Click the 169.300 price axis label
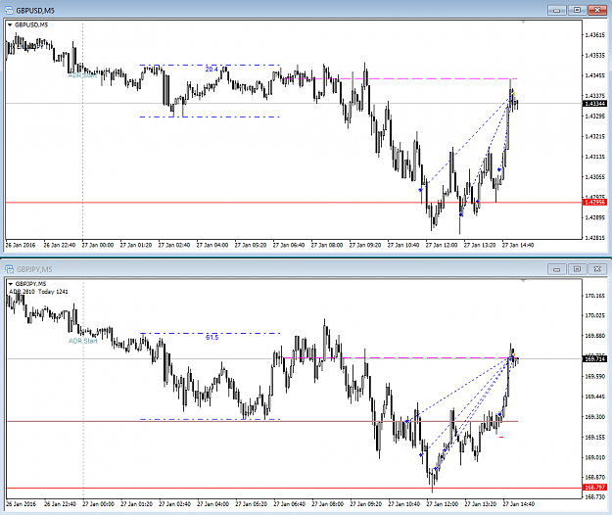612x515 pixels. click(594, 417)
